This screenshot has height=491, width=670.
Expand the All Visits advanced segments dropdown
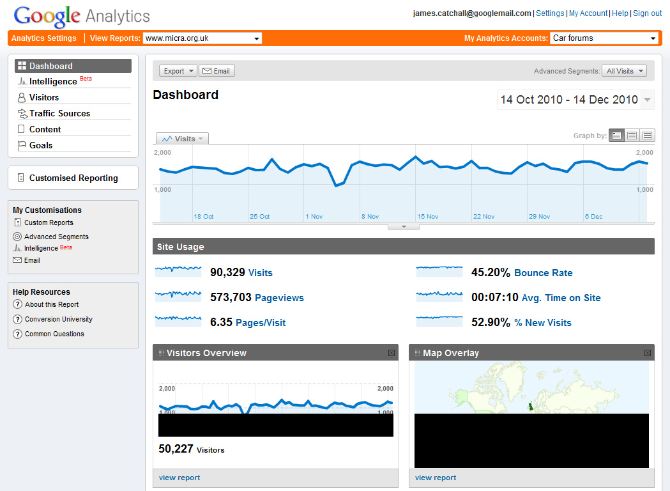[x=624, y=71]
